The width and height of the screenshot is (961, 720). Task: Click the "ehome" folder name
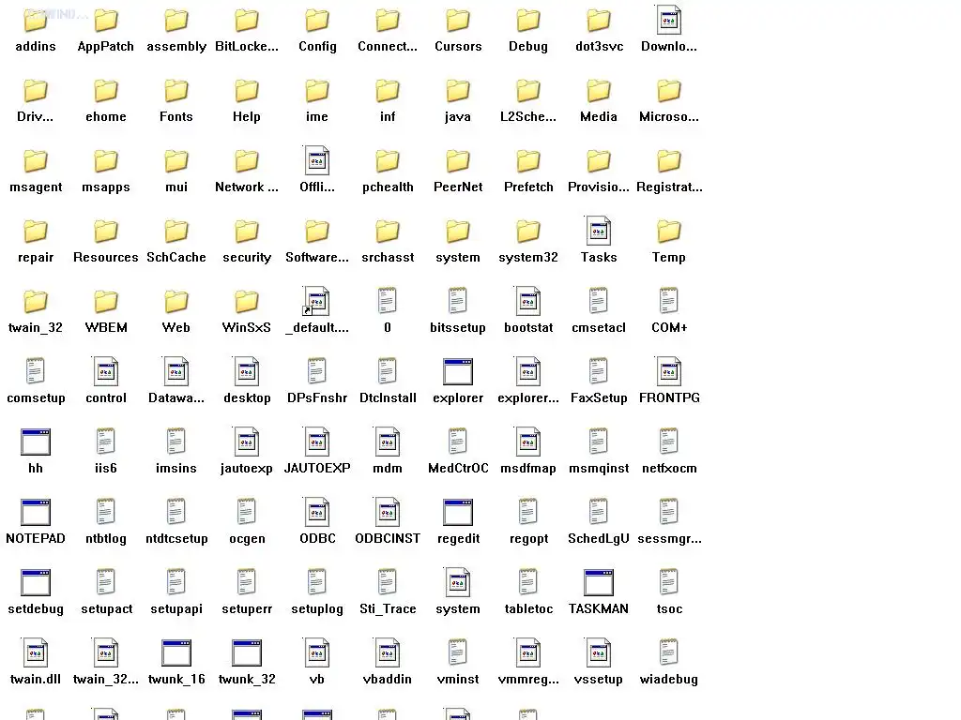coord(105,116)
